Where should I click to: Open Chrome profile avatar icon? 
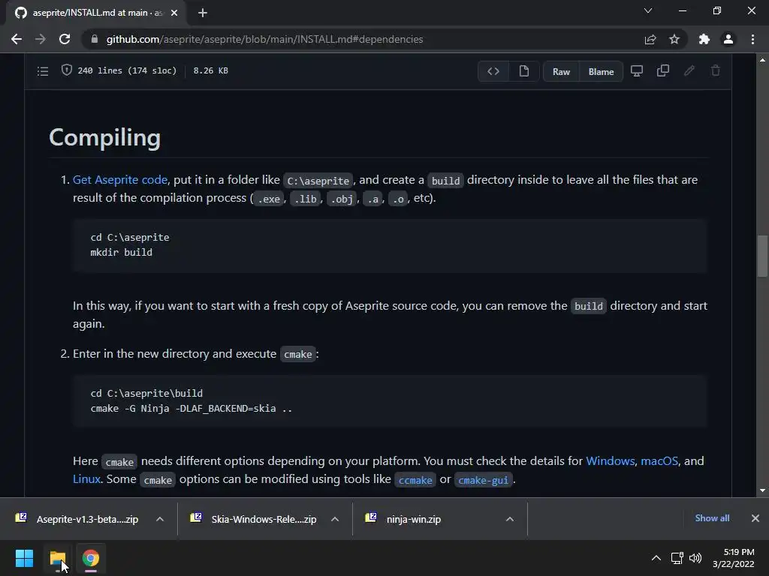coord(728,39)
